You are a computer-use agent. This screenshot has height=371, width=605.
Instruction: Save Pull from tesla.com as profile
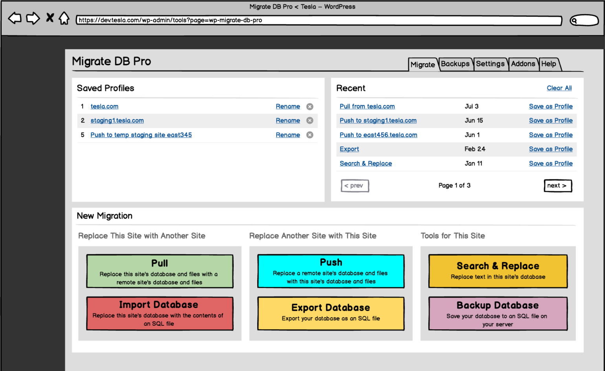click(x=551, y=107)
